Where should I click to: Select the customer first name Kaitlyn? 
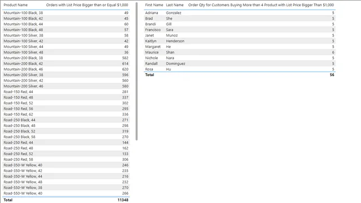tap(151, 41)
